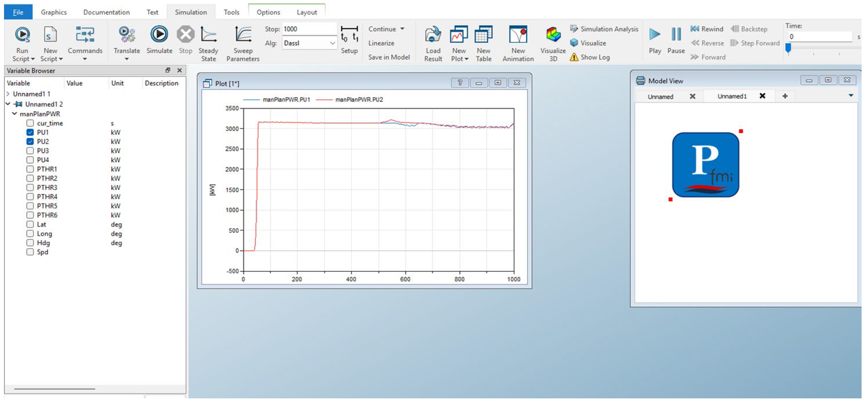The image size is (868, 404).
Task: Select the Unnamed tab in Model View
Action: 660,97
